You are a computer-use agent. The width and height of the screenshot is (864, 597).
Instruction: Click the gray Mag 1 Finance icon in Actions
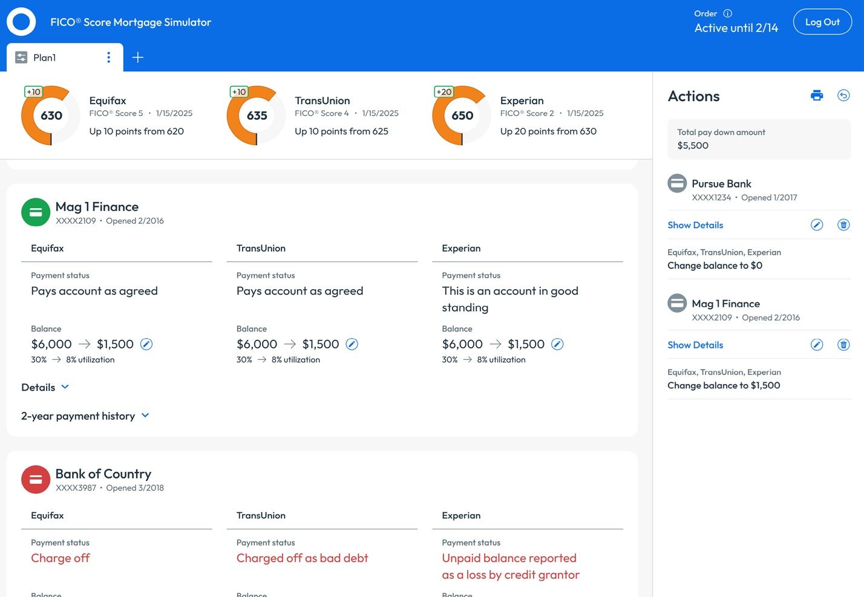(677, 303)
